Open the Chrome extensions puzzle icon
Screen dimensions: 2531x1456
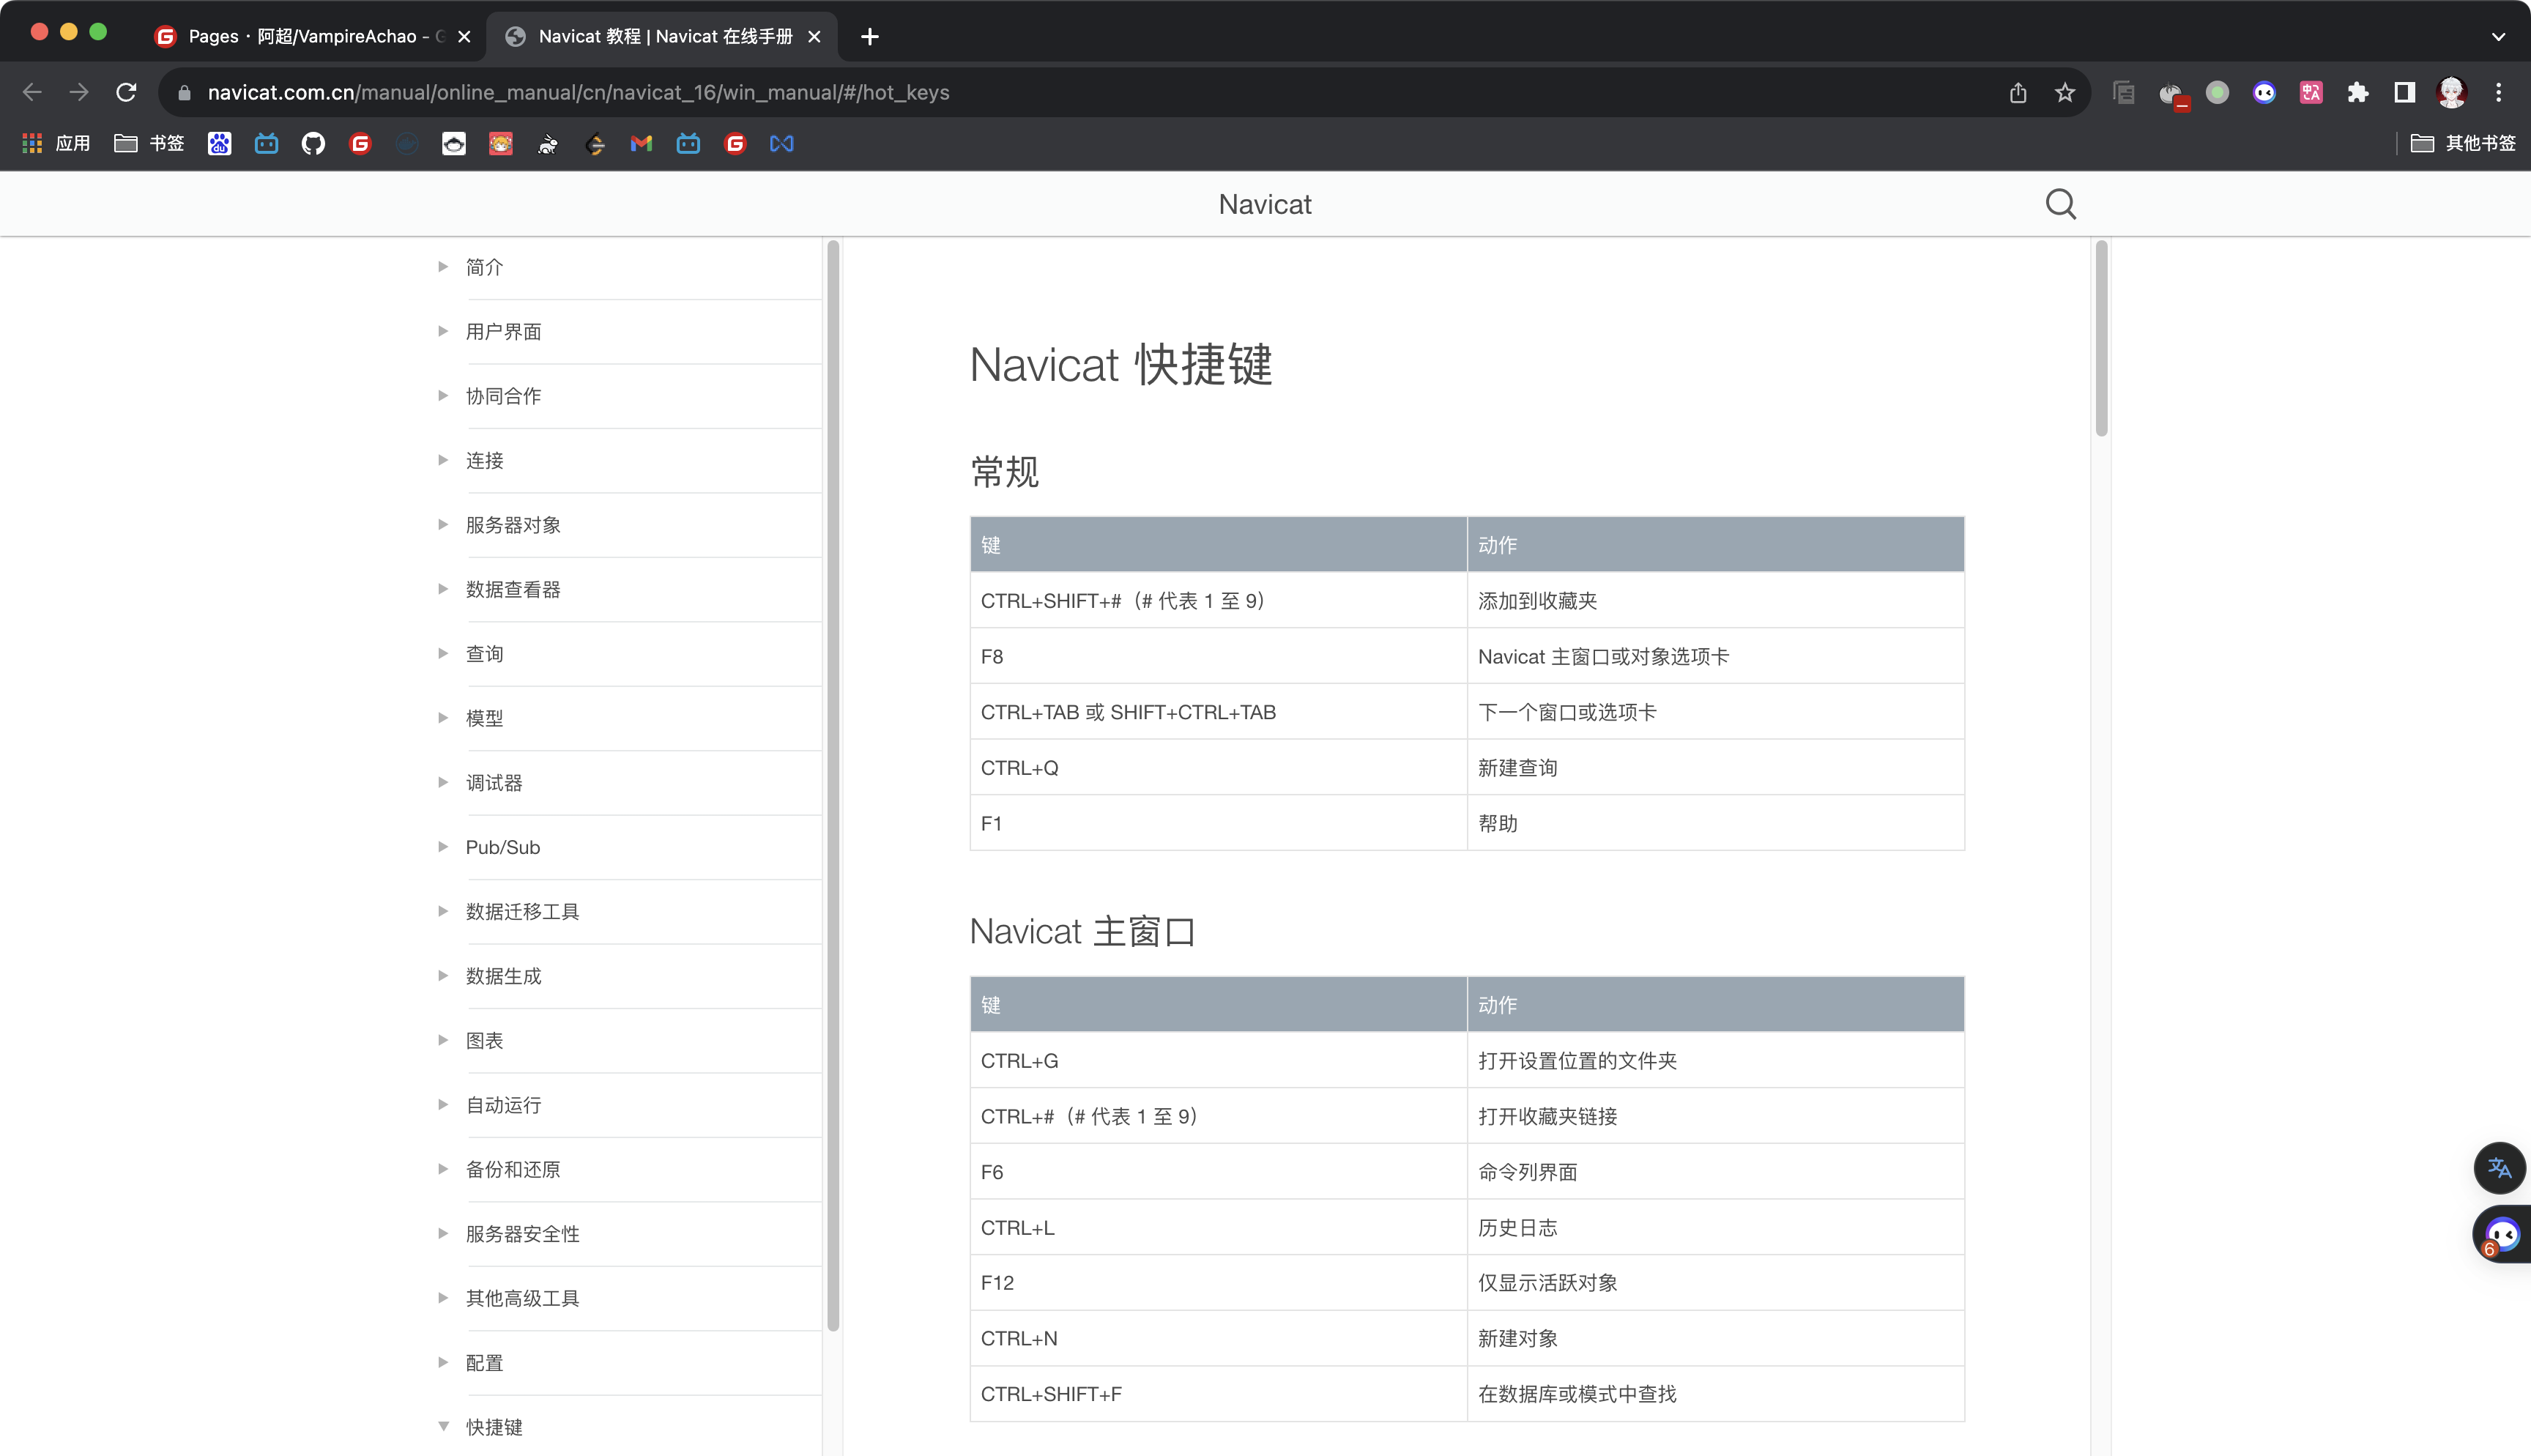click(2358, 92)
